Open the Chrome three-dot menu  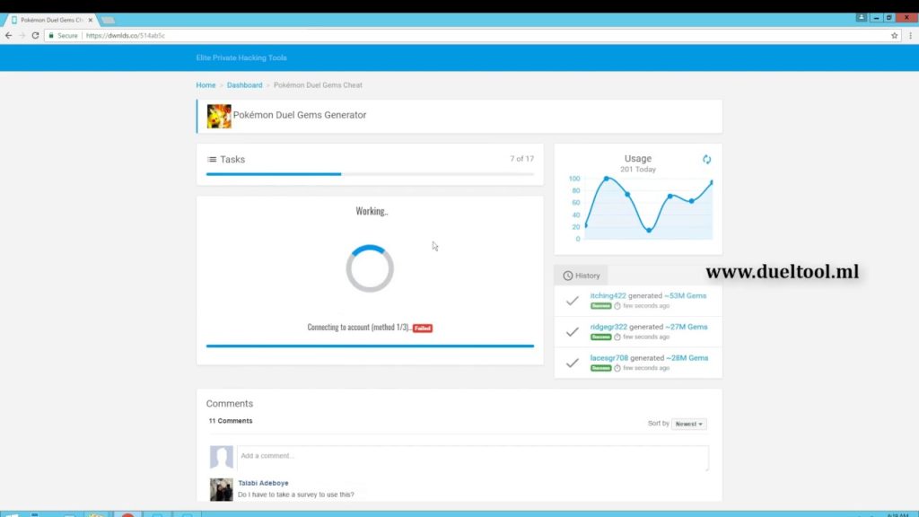tap(908, 36)
